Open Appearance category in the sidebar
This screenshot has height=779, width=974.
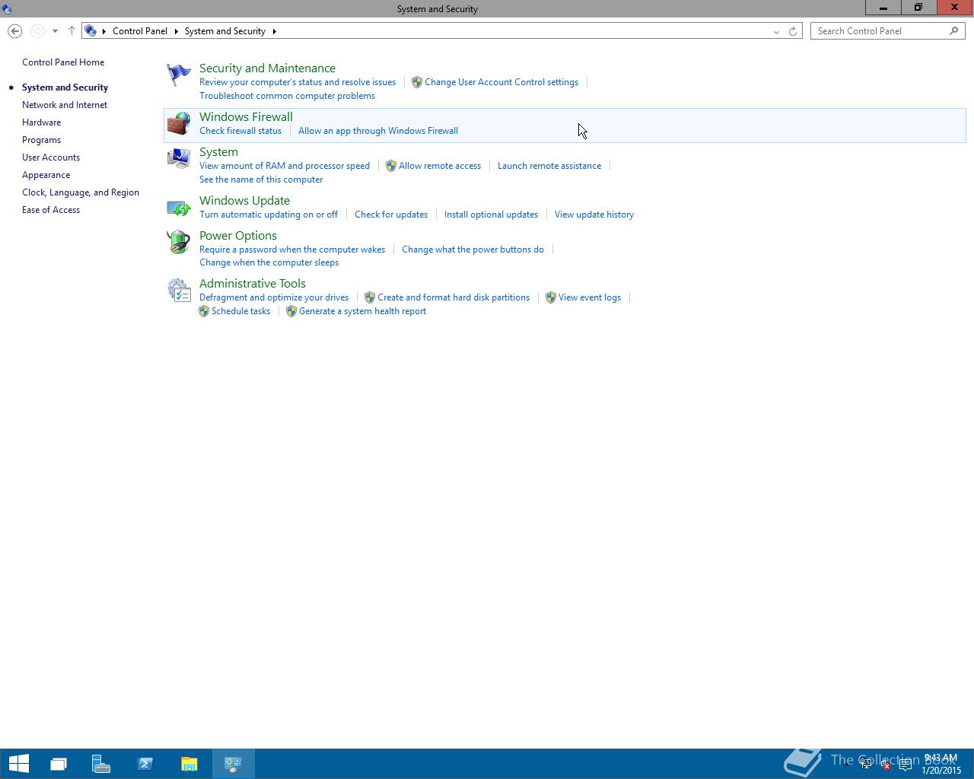tap(46, 175)
